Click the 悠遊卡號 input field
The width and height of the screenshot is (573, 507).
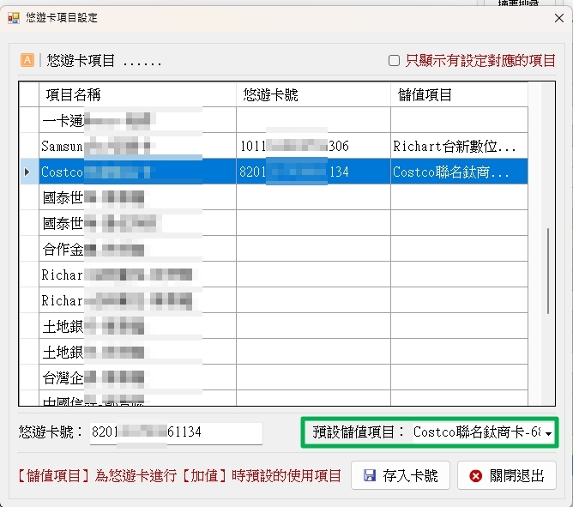[x=176, y=432]
